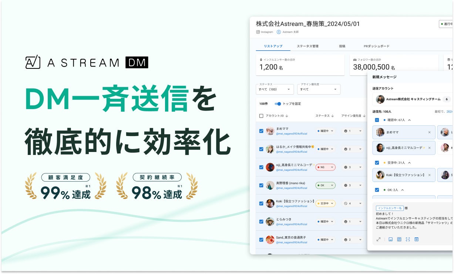Uncheck the 真野理香 row checkbox
This screenshot has width=454, height=274.
pos(261,185)
